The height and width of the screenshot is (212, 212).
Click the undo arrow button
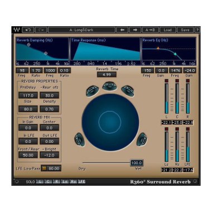(x=28, y=30)
